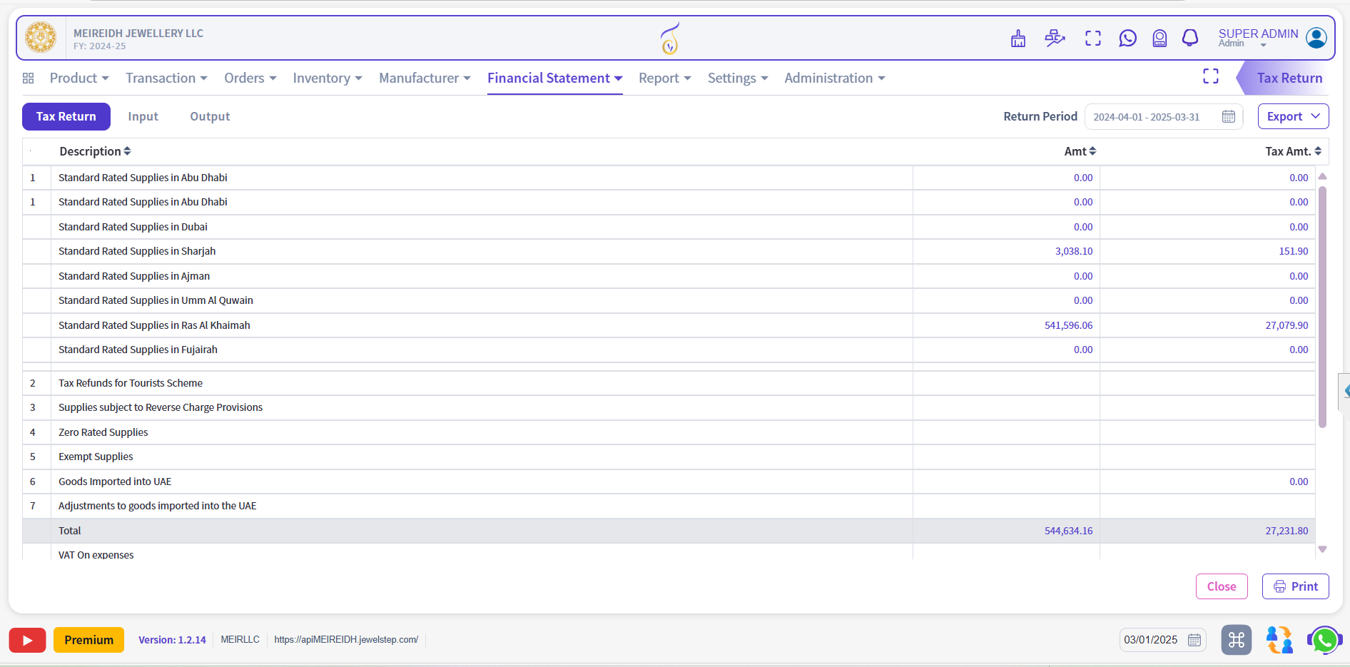
Task: Open the Manufacturer dropdown menu
Action: [x=425, y=78]
